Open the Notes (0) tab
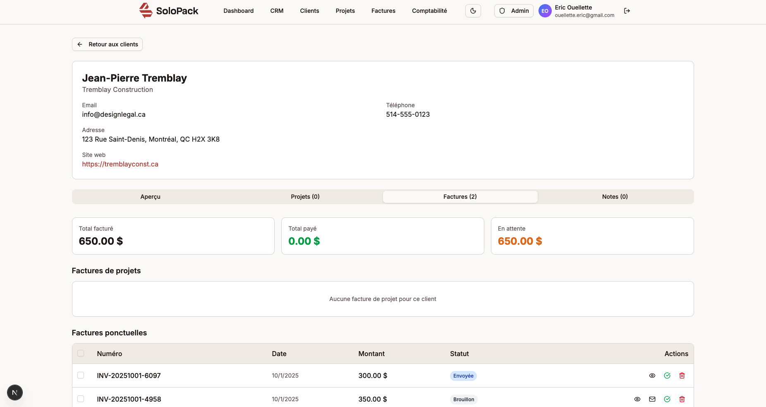The width and height of the screenshot is (766, 407). [615, 197]
